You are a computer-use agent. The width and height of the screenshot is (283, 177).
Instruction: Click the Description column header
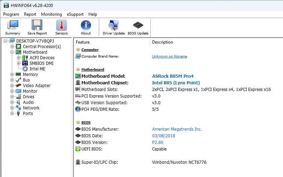[163, 42]
